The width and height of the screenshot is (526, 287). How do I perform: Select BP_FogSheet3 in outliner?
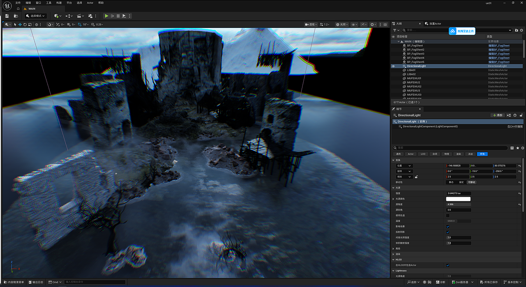click(x=415, y=54)
